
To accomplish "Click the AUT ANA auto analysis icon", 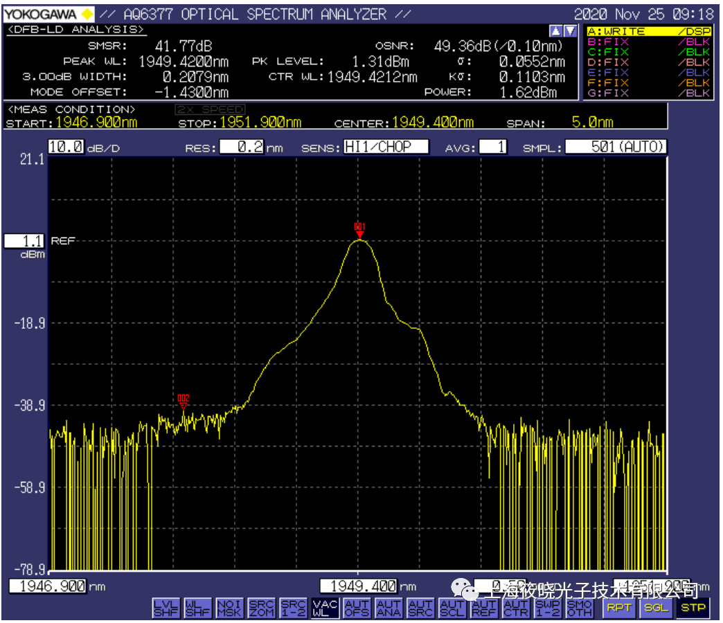I will pyautogui.click(x=389, y=608).
